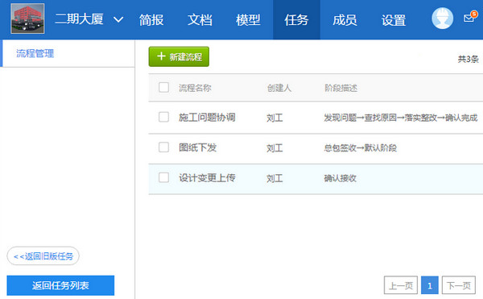Viewport: 483px width, 299px height.
Task: Open the 成员 tab
Action: point(345,20)
